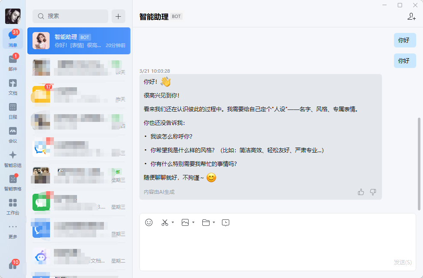Screen dimensions: 423x278
Task: Click the plus button beside search
Action: pos(118,16)
